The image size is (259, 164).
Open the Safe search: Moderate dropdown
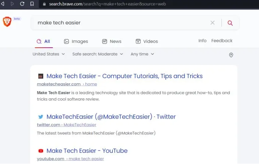(x=98, y=54)
